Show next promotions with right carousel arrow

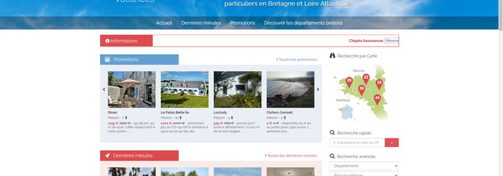point(318,90)
